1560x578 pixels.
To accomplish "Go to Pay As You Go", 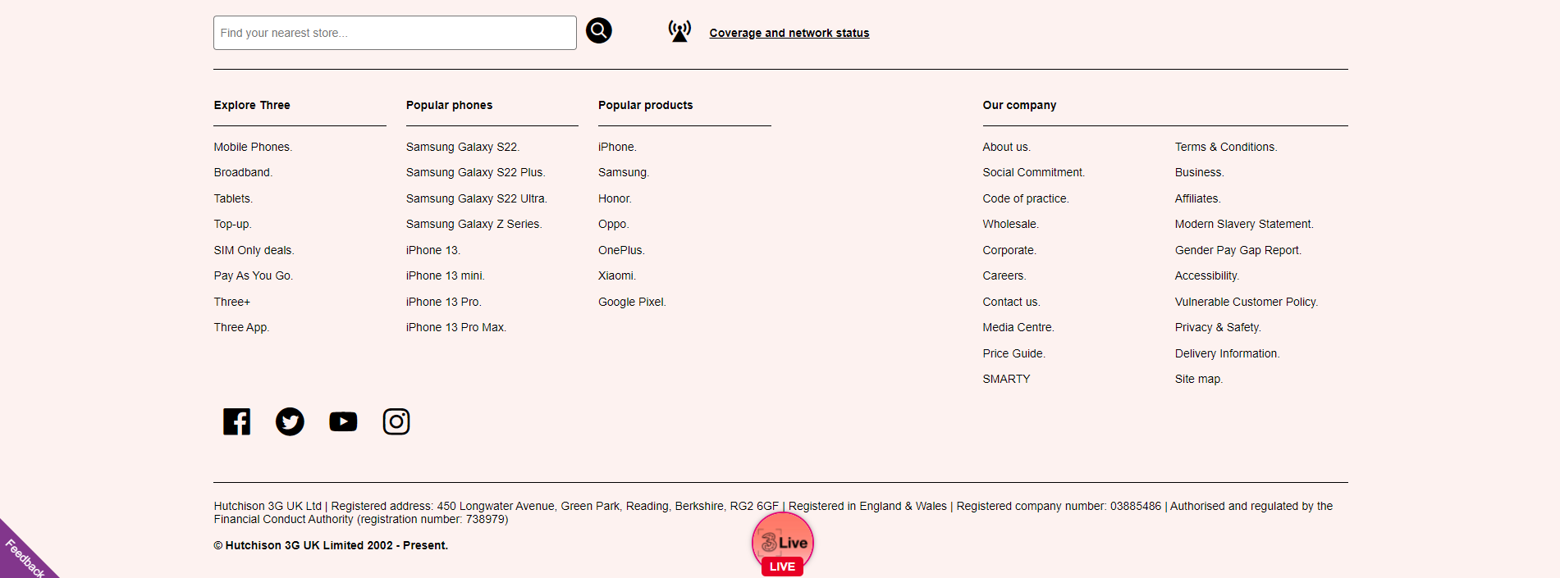I will [x=253, y=275].
